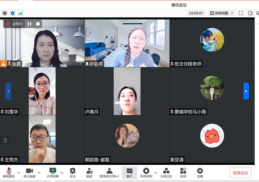
Task: Enter full screen mode
Action: [x=241, y=13]
